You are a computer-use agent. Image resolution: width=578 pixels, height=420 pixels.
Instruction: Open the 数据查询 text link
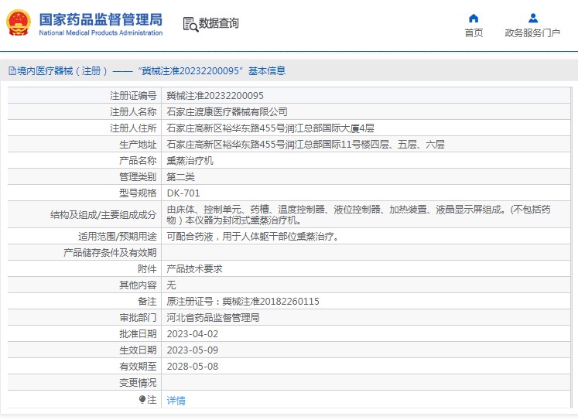[219, 24]
